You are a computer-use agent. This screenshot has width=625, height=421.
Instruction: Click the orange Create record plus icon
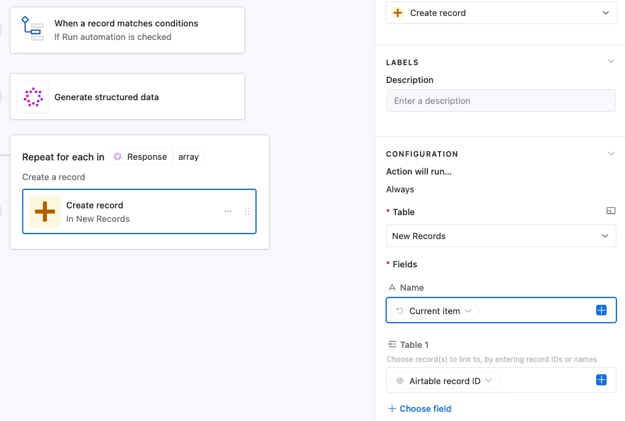[x=45, y=211]
